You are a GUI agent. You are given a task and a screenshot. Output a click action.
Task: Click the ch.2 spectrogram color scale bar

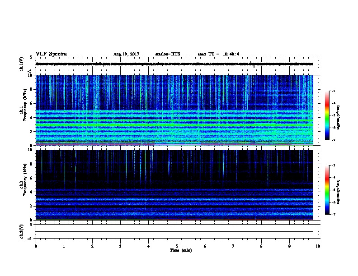[x=327, y=190]
